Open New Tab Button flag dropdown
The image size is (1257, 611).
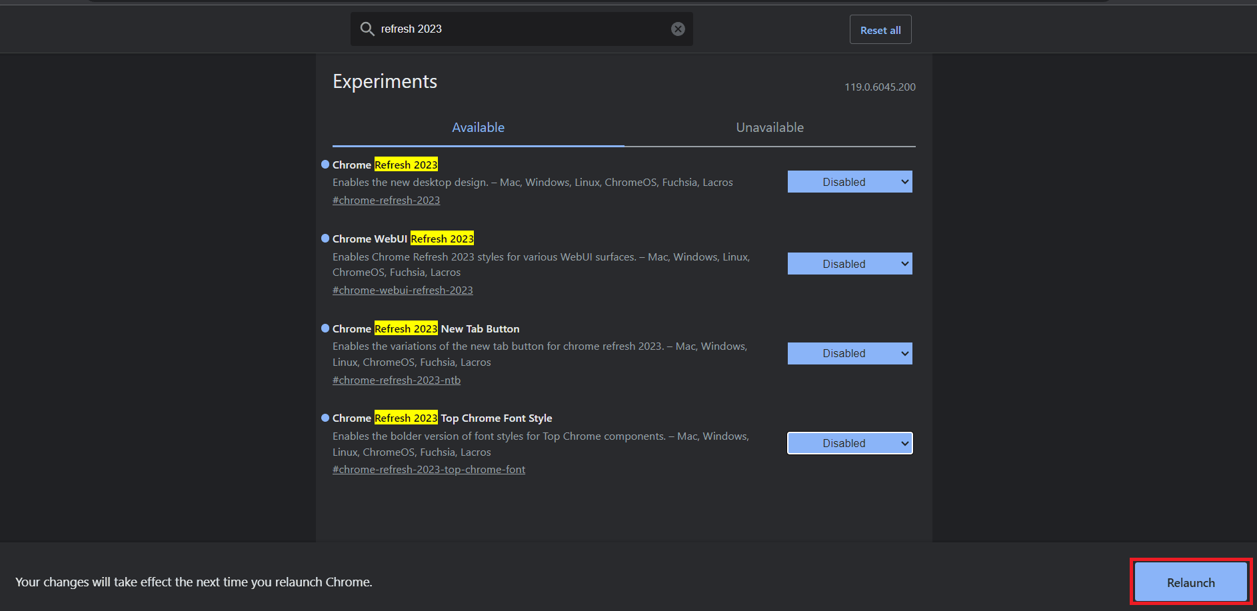[x=850, y=353]
